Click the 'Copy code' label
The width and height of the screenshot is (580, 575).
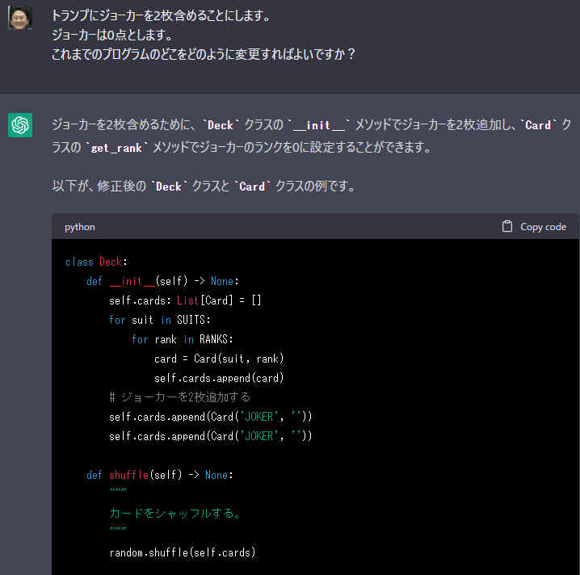[543, 227]
